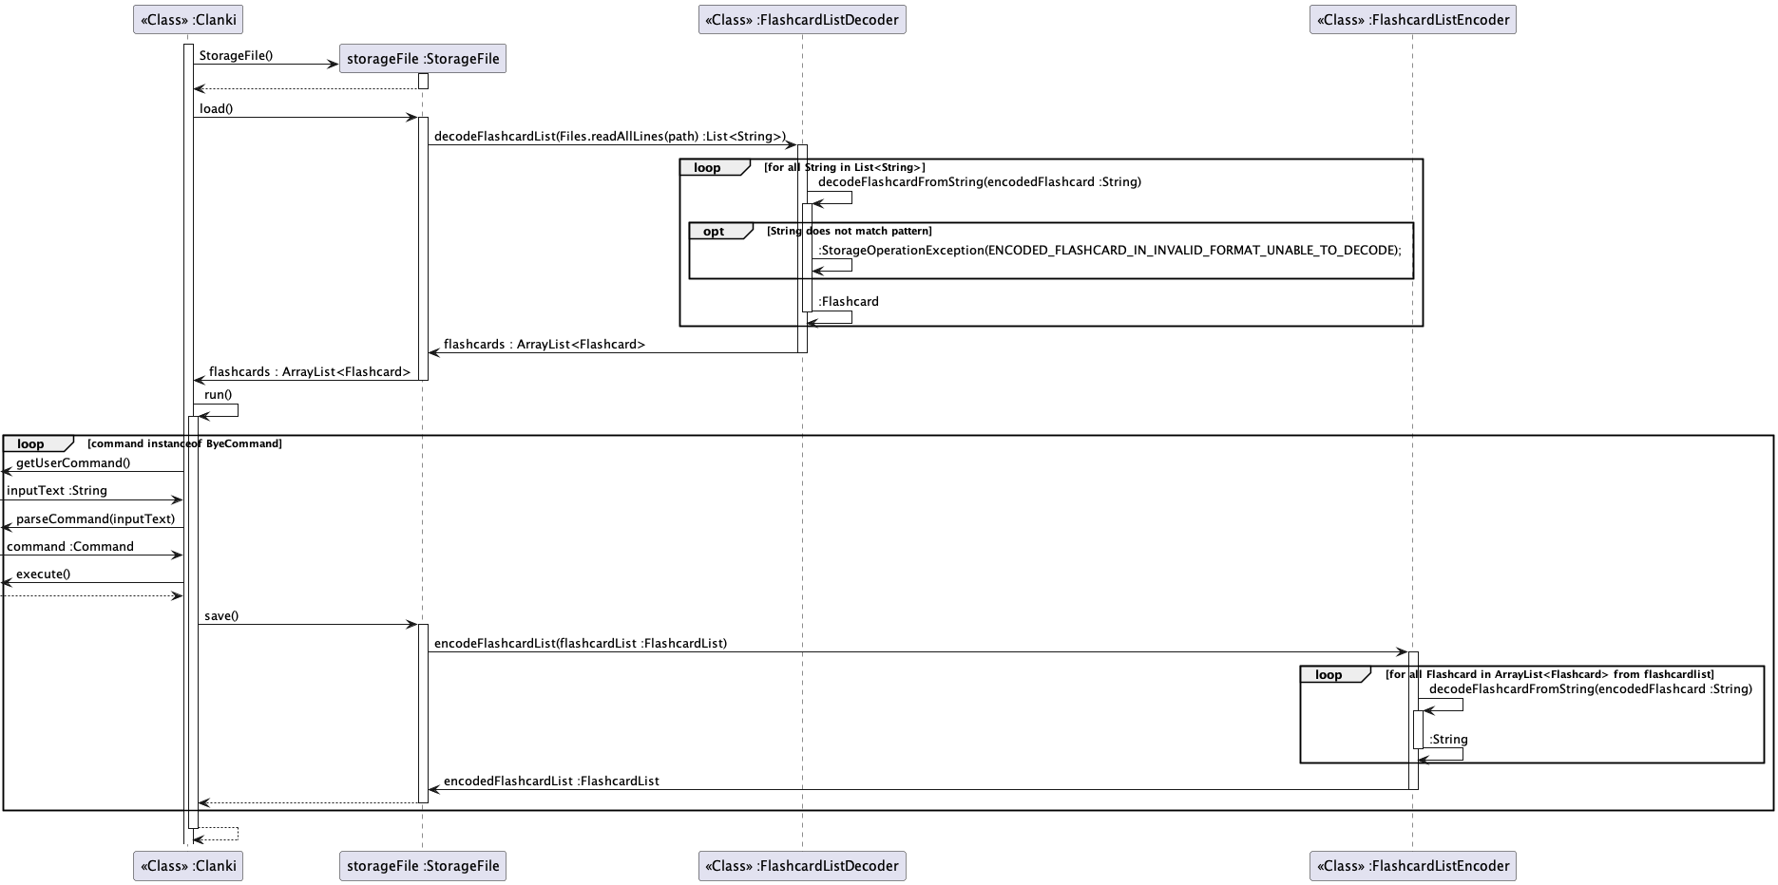Click the bottom FlashcardListEncoder participant box
Image resolution: width=1778 pixels, height=885 pixels.
coord(1412,865)
